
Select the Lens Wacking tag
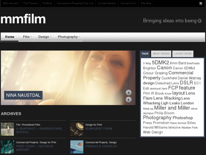pos(167,98)
